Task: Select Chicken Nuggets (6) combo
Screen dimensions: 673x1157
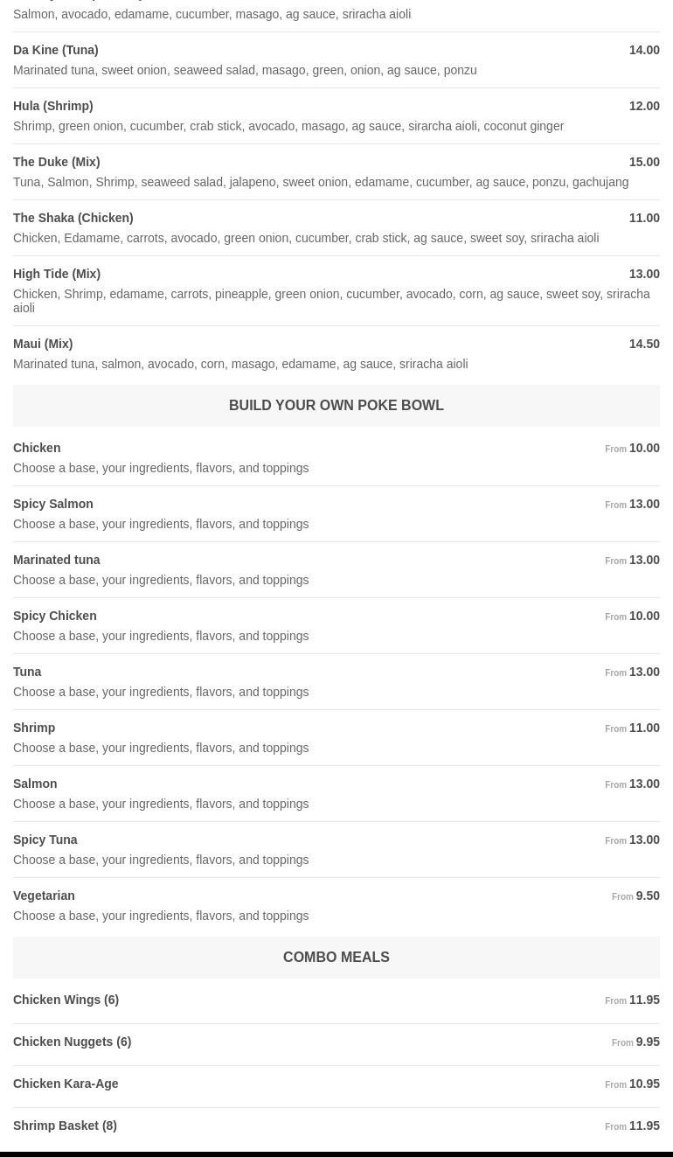Action: pos(73,1042)
